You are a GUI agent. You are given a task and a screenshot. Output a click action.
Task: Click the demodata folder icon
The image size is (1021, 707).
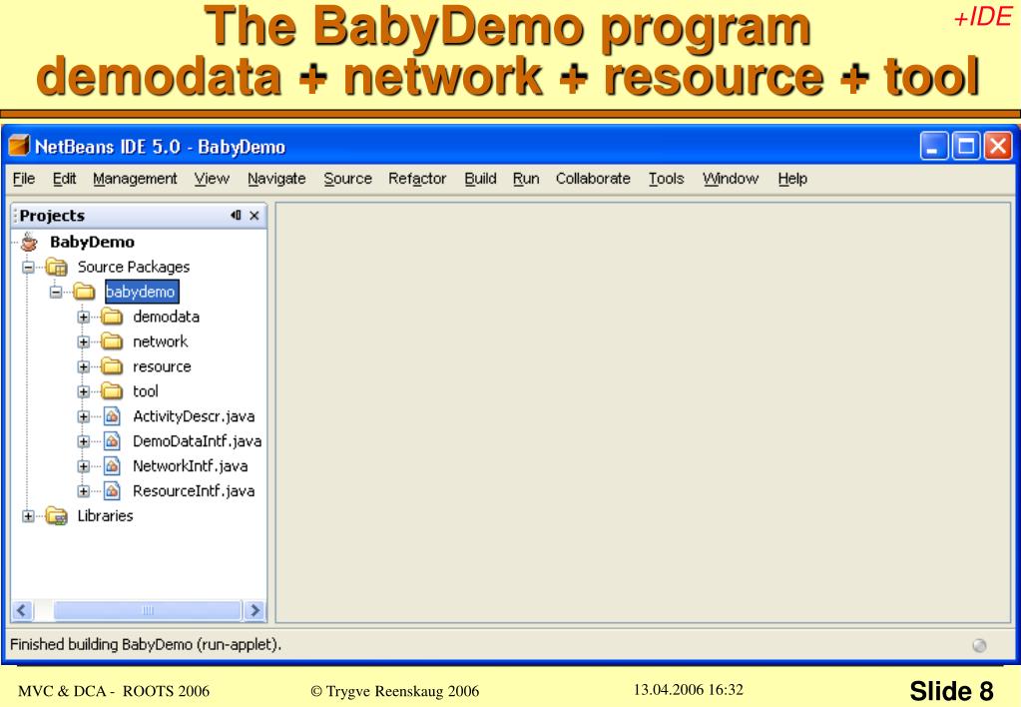pyautogui.click(x=112, y=317)
